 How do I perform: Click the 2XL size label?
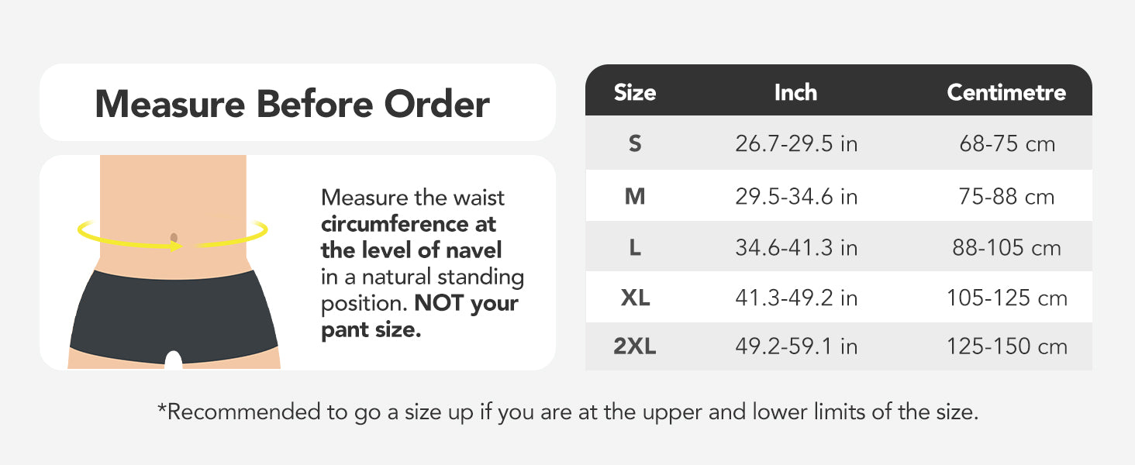coord(635,346)
